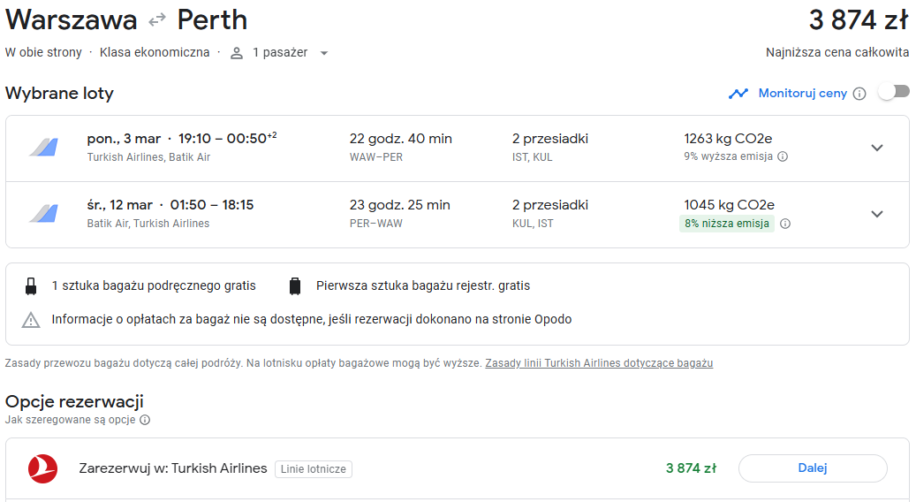Image resolution: width=916 pixels, height=502 pixels.
Task: Expand the return PER–WAW flight details
Action: click(x=877, y=214)
